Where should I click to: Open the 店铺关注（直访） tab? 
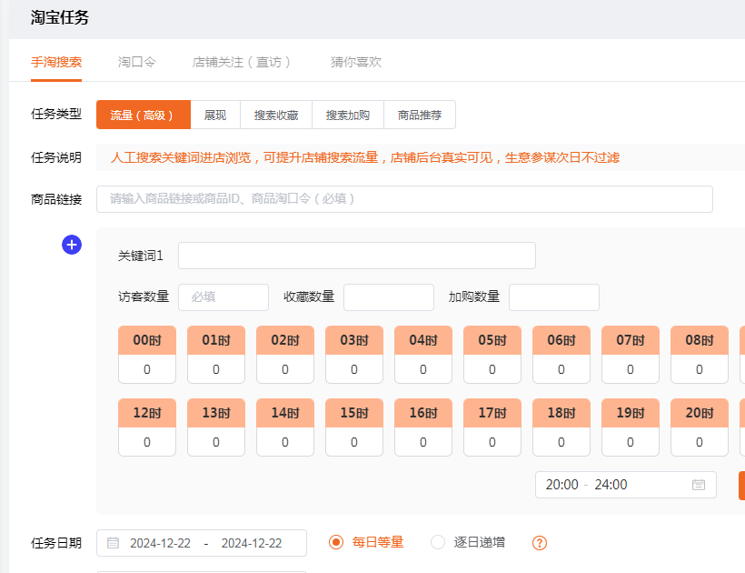(243, 63)
